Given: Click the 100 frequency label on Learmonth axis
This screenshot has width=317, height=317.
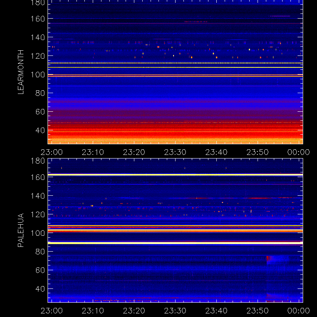Looking at the screenshot, I should [x=38, y=74].
